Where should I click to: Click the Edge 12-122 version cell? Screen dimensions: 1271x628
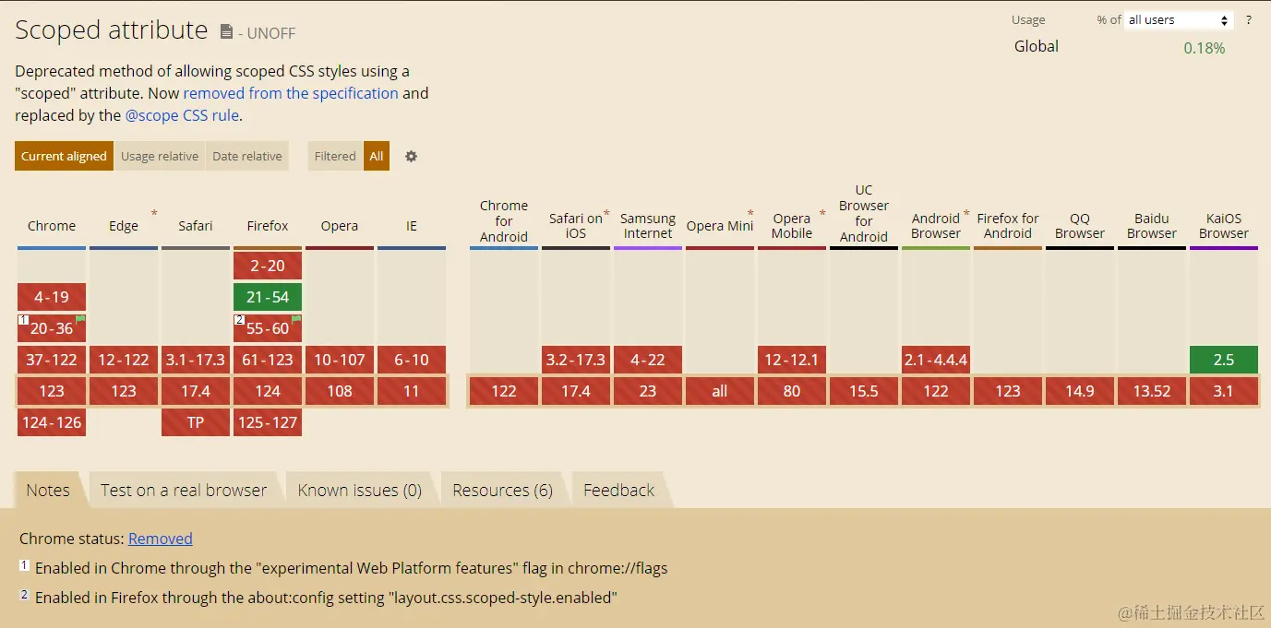tap(124, 360)
